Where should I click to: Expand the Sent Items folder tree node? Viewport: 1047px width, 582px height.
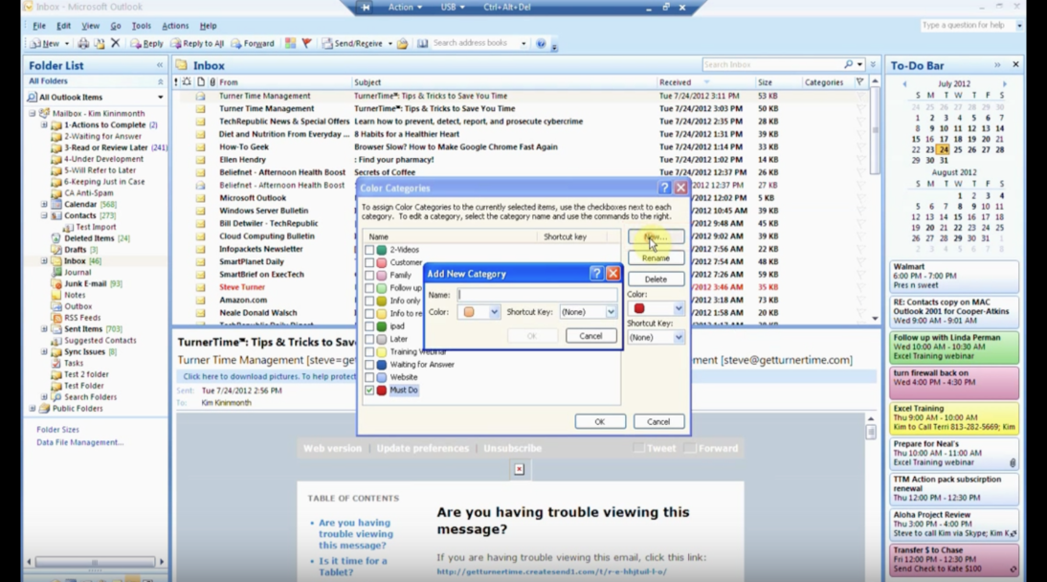coord(44,328)
